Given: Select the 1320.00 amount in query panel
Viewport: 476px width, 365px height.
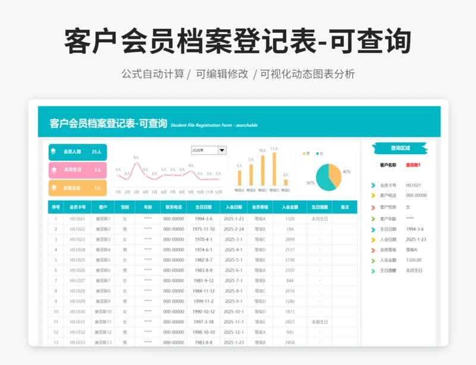Looking at the screenshot, I should click(414, 260).
